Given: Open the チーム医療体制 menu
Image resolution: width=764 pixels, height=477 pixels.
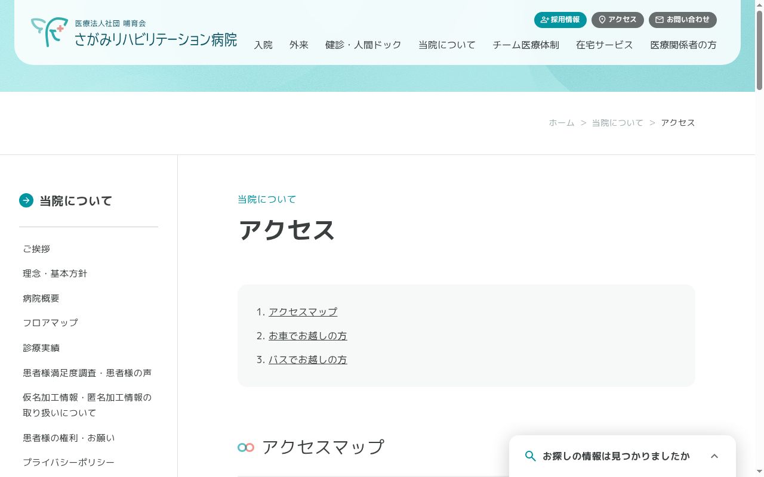Looking at the screenshot, I should [x=526, y=45].
